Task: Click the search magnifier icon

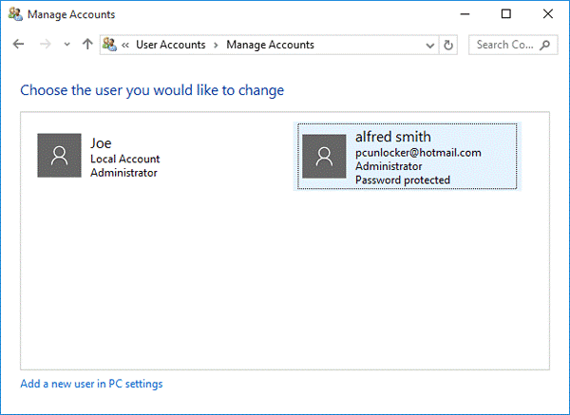Action: 545,45
